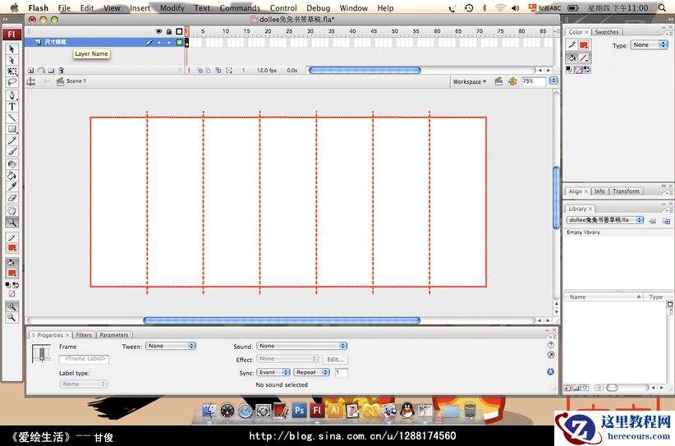Select the Text tool in the toolbar
The image size is (675, 446).
[x=12, y=106]
